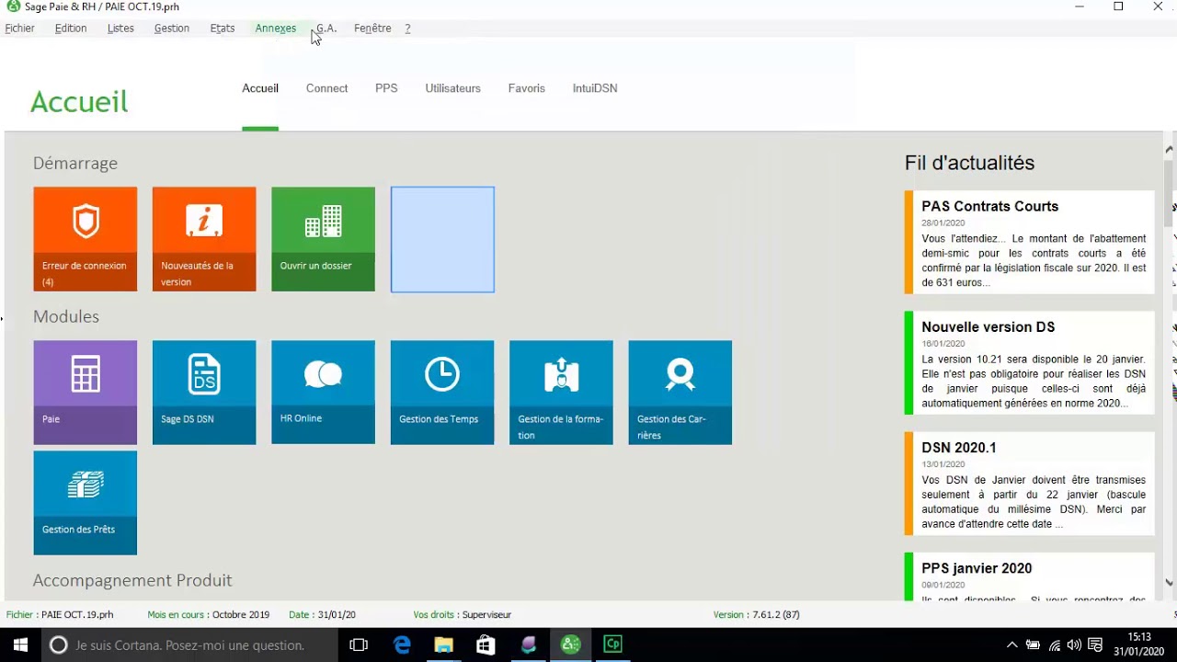Click the Ouvrir un dossier tile
This screenshot has height=662, width=1177.
[323, 239]
